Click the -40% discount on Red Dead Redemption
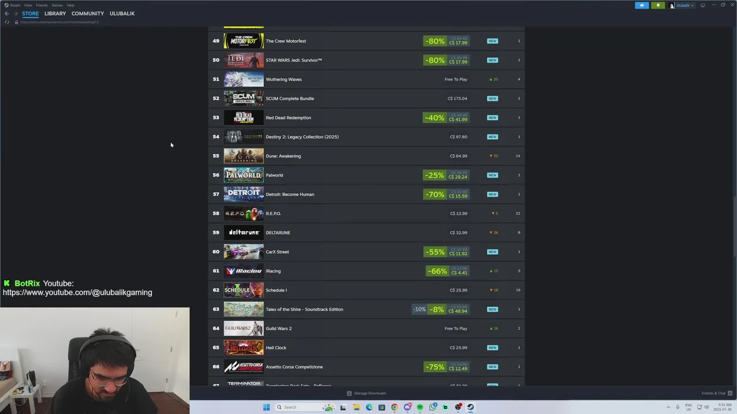The width and height of the screenshot is (737, 414). pos(435,117)
